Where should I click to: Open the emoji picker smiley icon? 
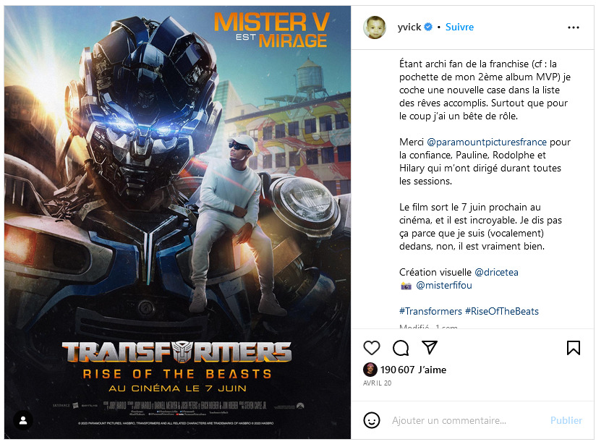pyautogui.click(x=371, y=420)
